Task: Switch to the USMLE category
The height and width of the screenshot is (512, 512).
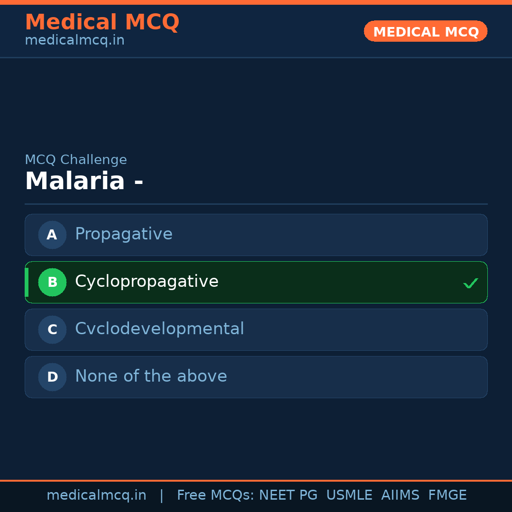Action: [x=349, y=494]
